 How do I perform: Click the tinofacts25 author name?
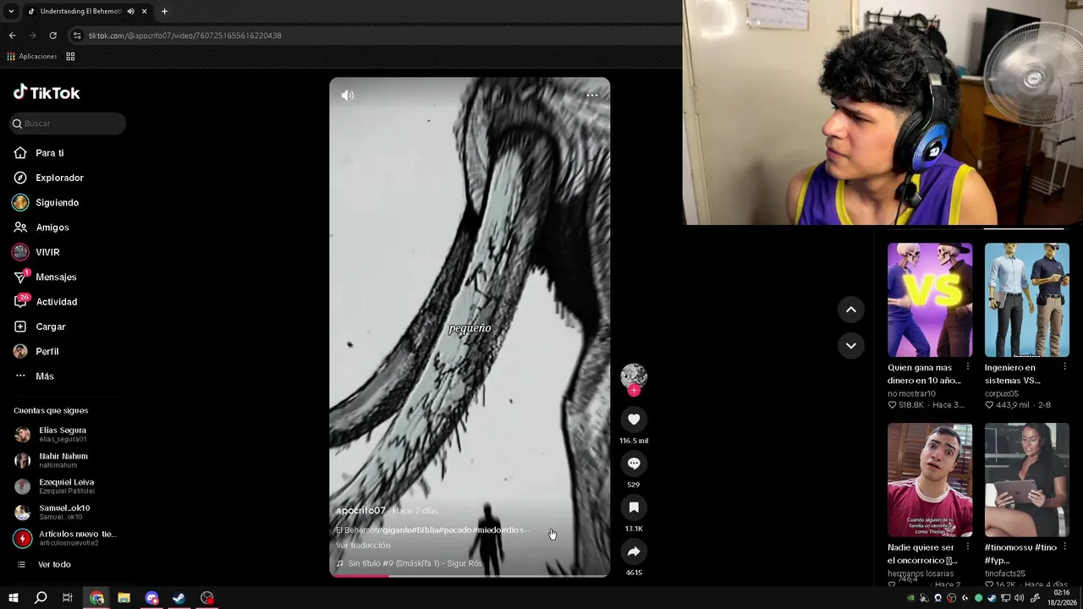[1005, 573]
